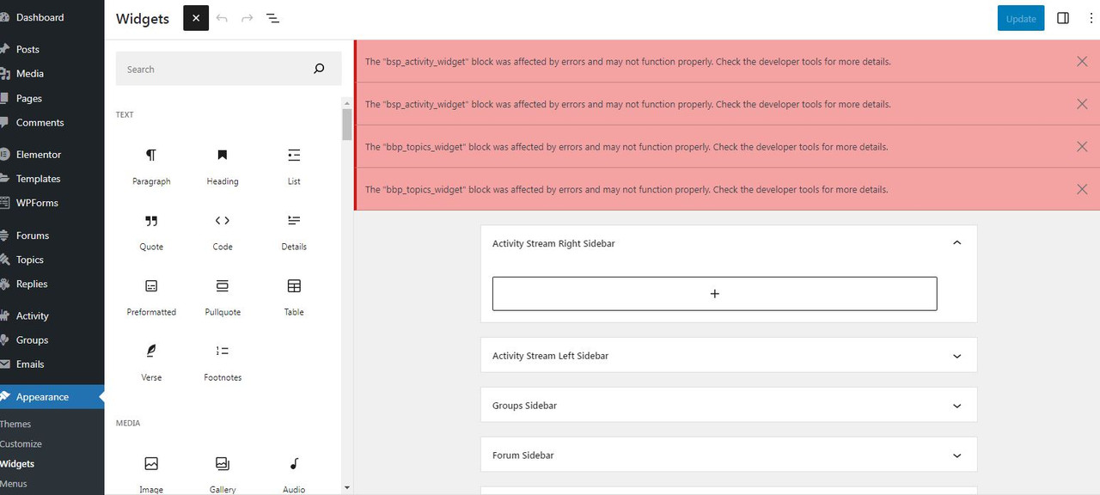Go to Widgets under Appearance
Image resolution: width=1100 pixels, height=495 pixels.
[17, 464]
